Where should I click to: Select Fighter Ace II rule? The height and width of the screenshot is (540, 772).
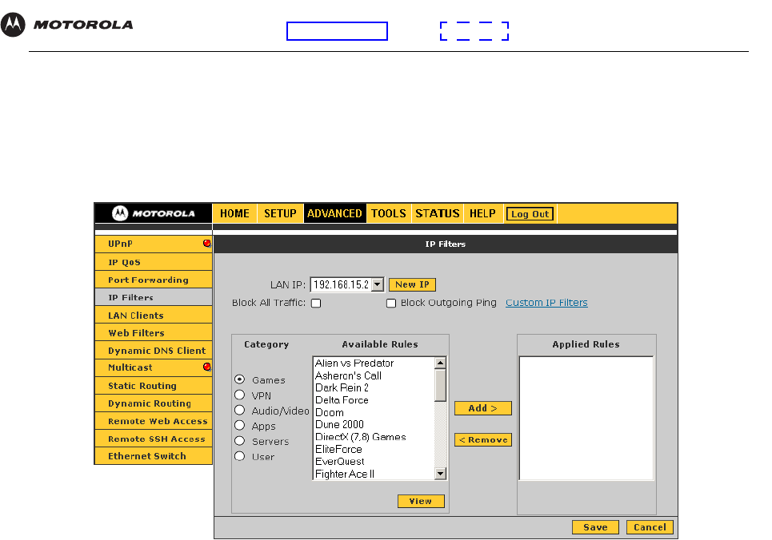[374, 474]
